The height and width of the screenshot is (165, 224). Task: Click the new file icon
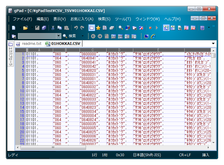click(x=14, y=28)
